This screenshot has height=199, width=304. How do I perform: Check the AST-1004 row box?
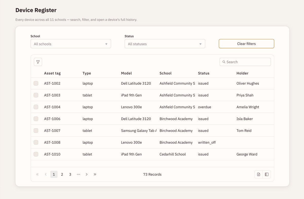coord(36,107)
